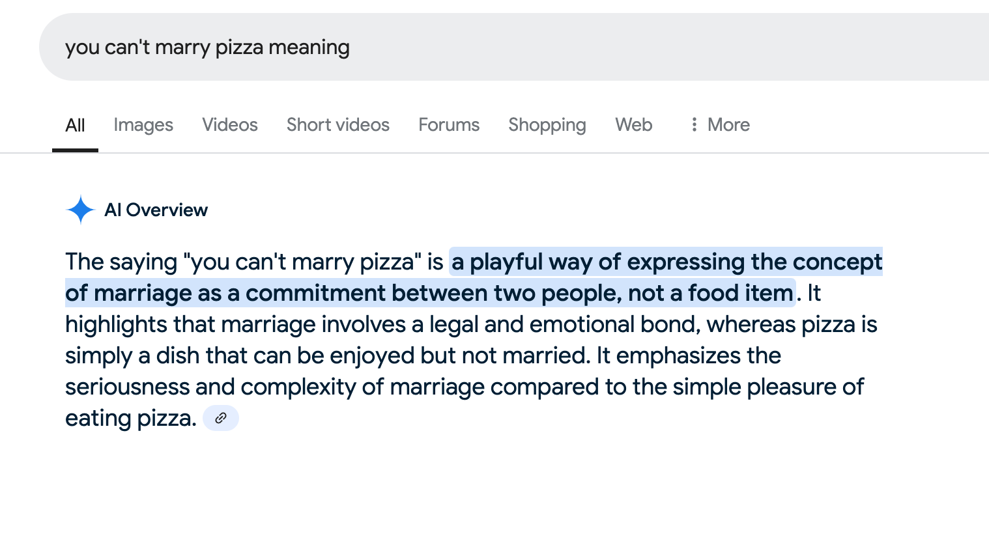Click the AI Overview heading label
Image resolution: width=989 pixels, height=556 pixels.
click(156, 210)
